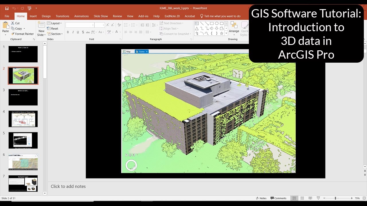Open Text Direction dropdown
The width and height of the screenshot is (367, 206).
171,23
